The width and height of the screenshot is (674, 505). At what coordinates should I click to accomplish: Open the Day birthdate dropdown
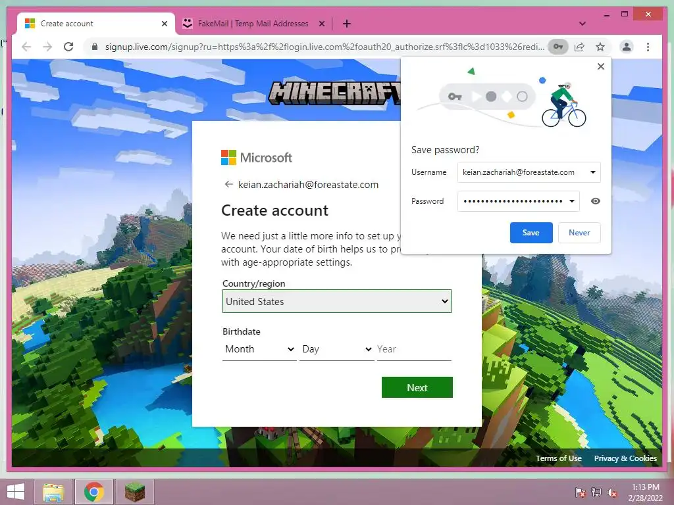pos(336,349)
